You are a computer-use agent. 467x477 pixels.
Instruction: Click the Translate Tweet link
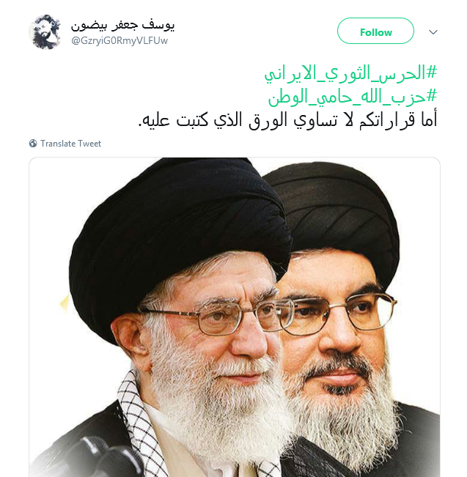[x=70, y=144]
